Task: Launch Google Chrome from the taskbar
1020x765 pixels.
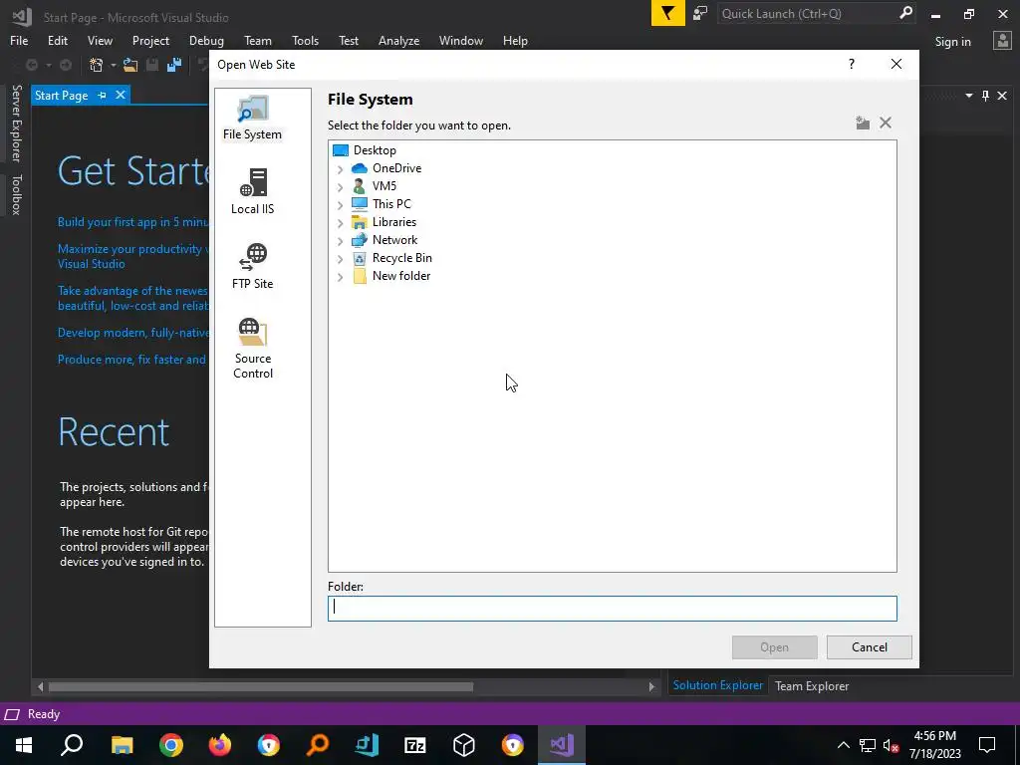Action: 171,745
